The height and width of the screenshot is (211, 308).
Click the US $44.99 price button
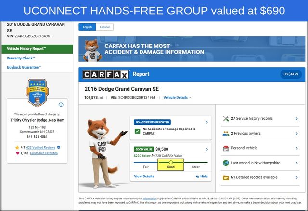291,74
